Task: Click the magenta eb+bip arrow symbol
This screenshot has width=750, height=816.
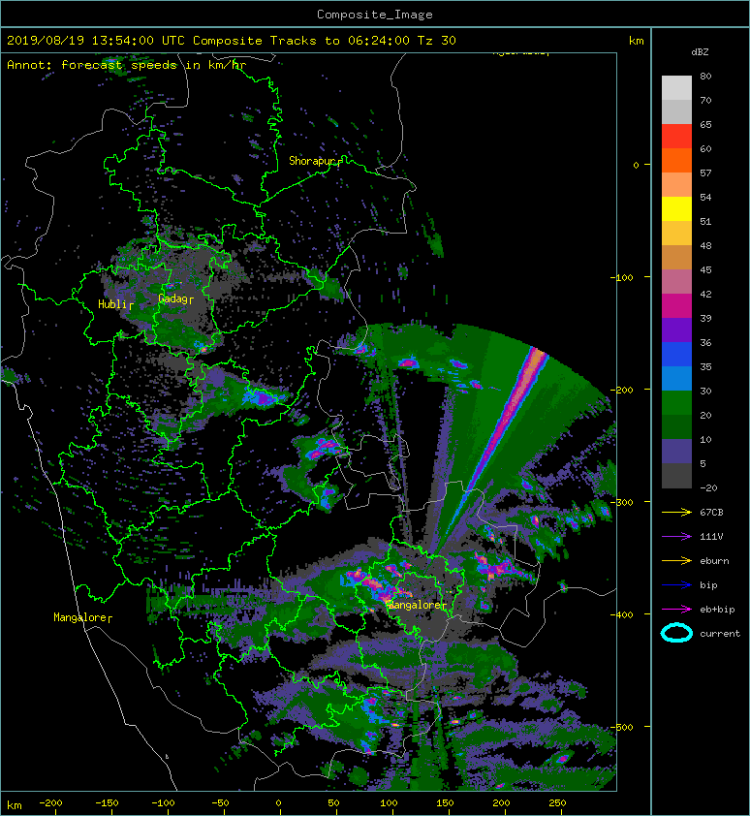Action: pos(676,610)
